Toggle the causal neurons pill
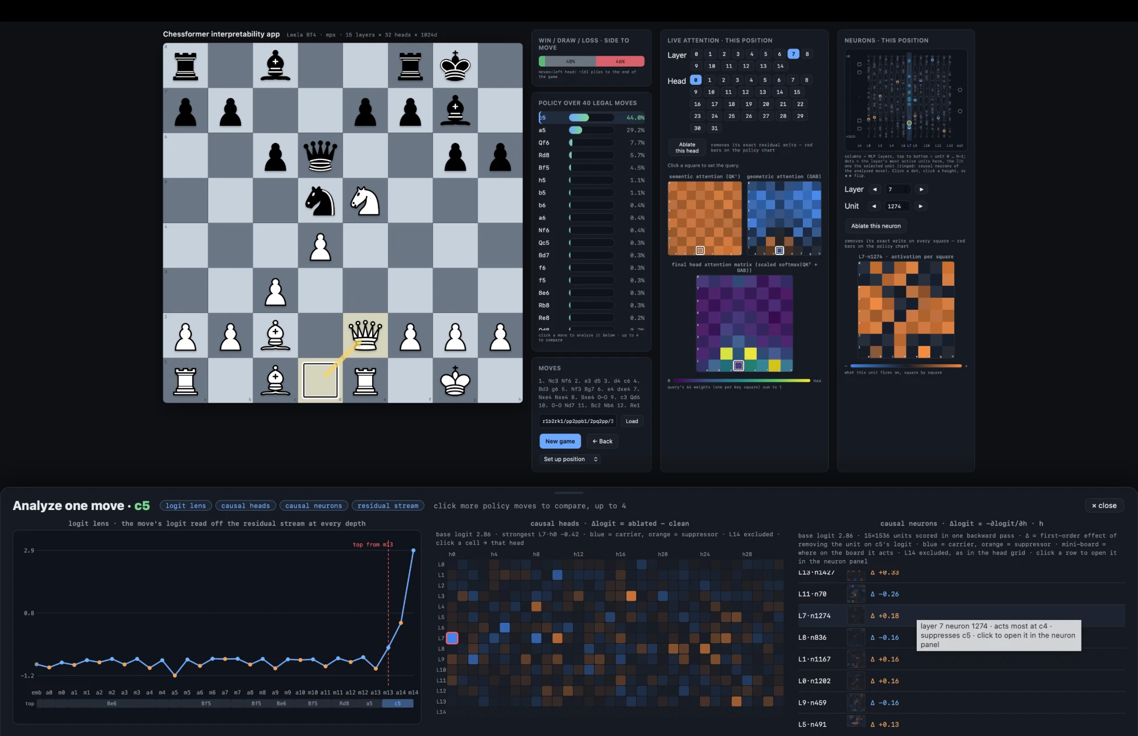Viewport: 1138px width, 736px height. point(314,505)
